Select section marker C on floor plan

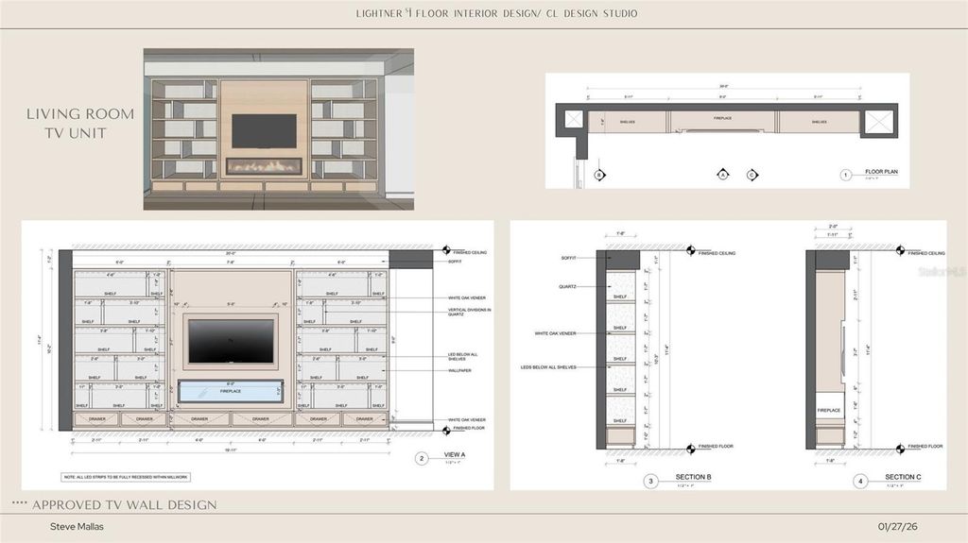pyautogui.click(x=752, y=176)
